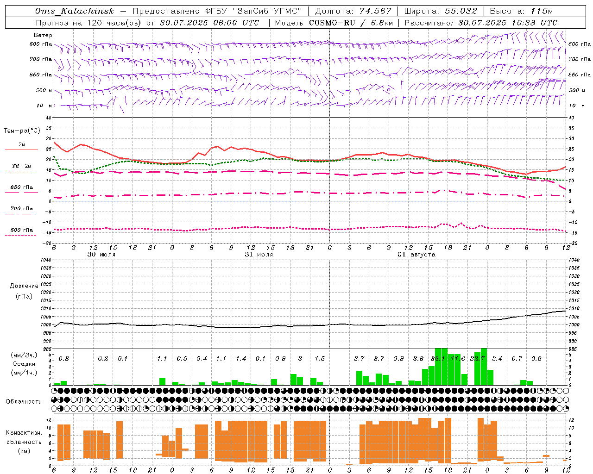Image resolution: width=593 pixels, height=474 pixels.
Task: Click the 1.5 precipitation total
Action: pyautogui.click(x=320, y=358)
